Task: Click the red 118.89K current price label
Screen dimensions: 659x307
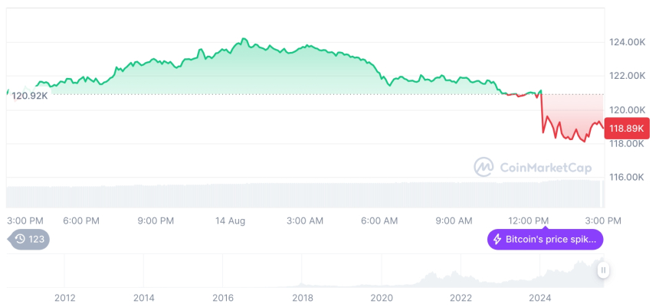Action: click(x=627, y=128)
